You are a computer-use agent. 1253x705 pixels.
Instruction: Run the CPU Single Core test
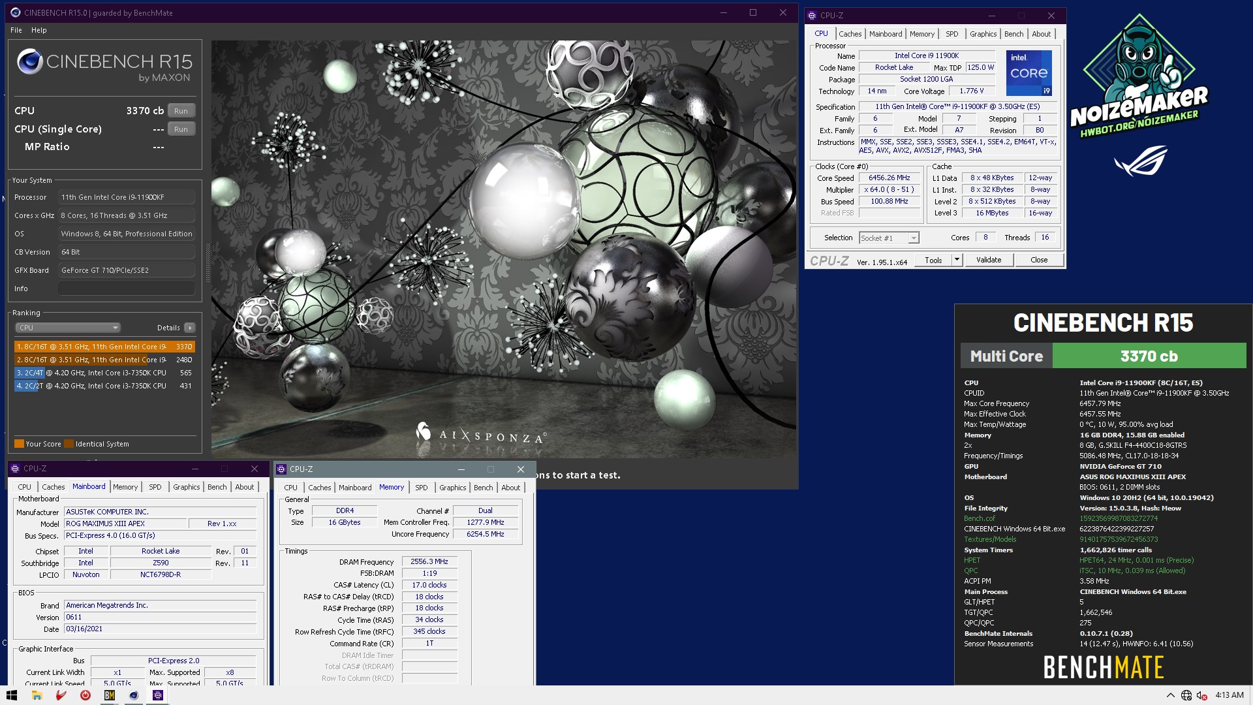pyautogui.click(x=181, y=129)
